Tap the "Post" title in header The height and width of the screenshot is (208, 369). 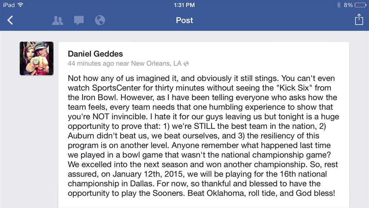pyautogui.click(x=184, y=20)
